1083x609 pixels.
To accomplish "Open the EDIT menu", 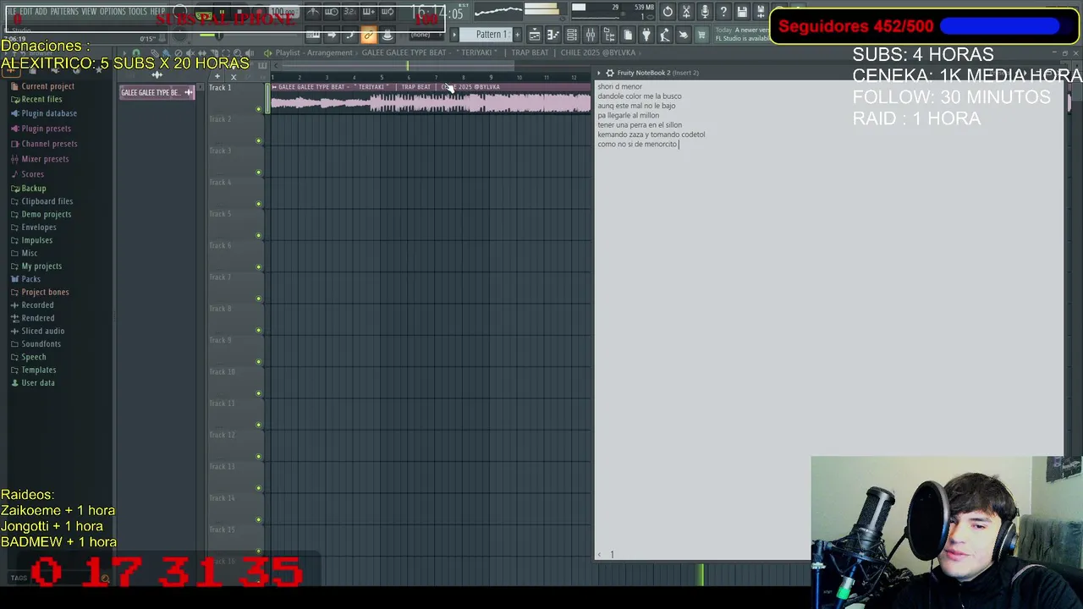I will [x=27, y=12].
